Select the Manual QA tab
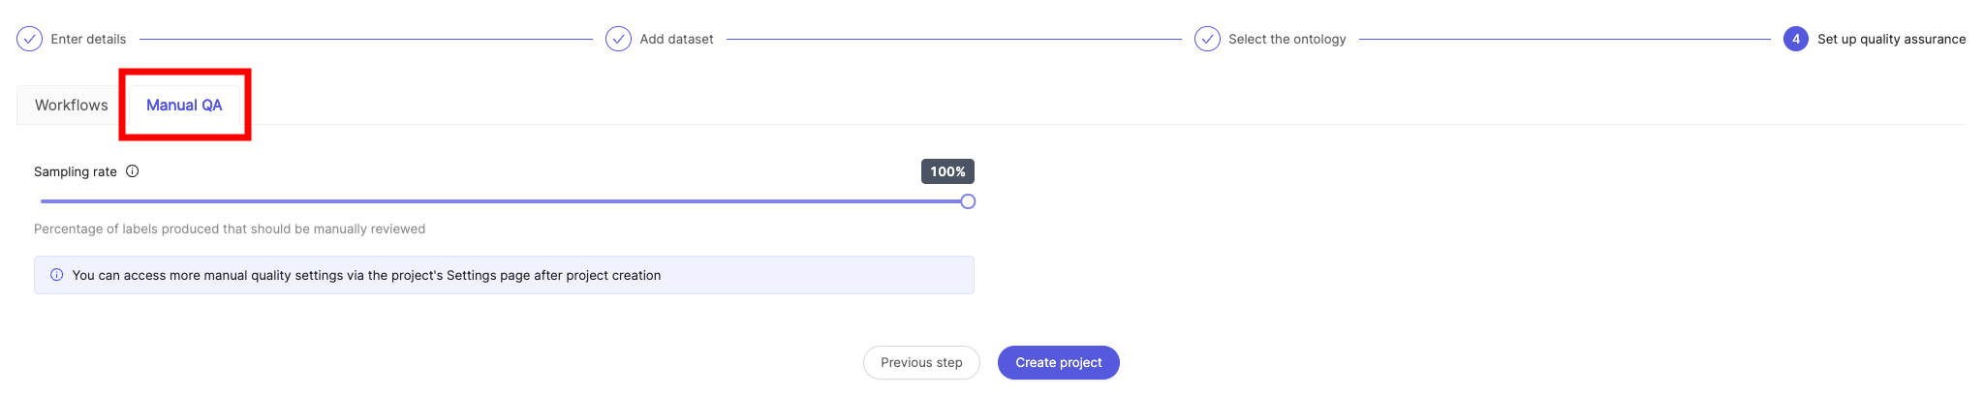Image resolution: width=1984 pixels, height=397 pixels. click(x=184, y=105)
